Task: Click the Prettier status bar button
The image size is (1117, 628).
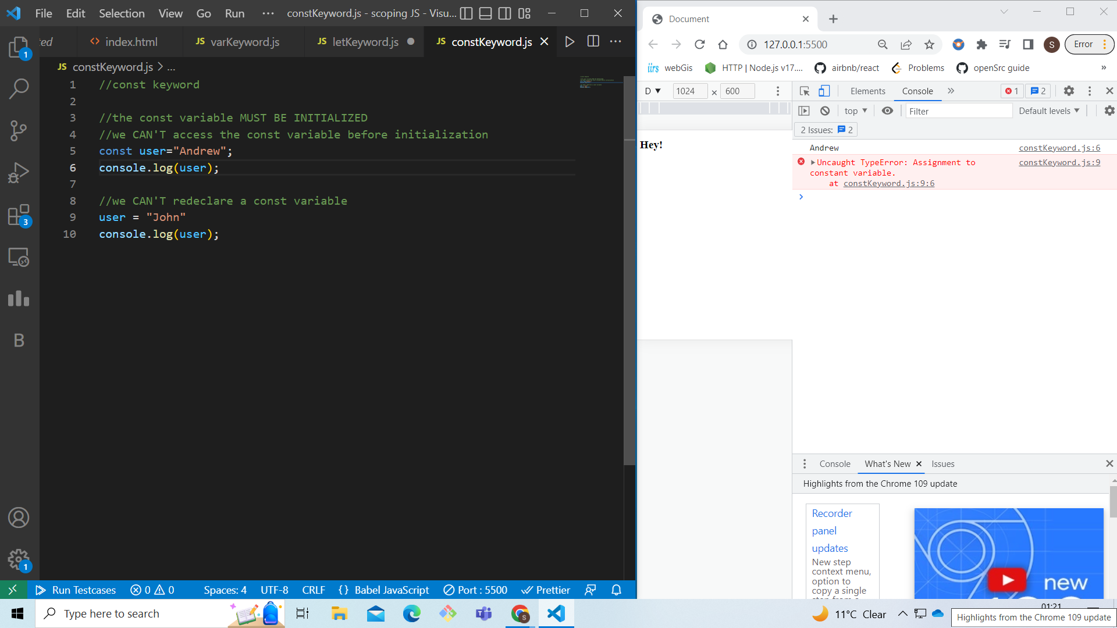Action: coord(546,590)
